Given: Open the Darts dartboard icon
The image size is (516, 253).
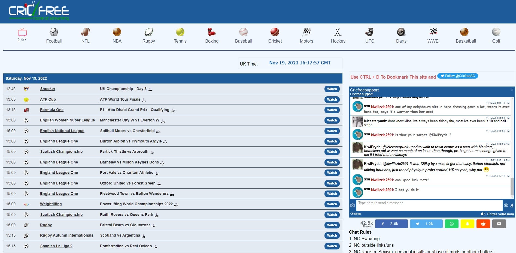Looking at the screenshot, I should [401, 32].
